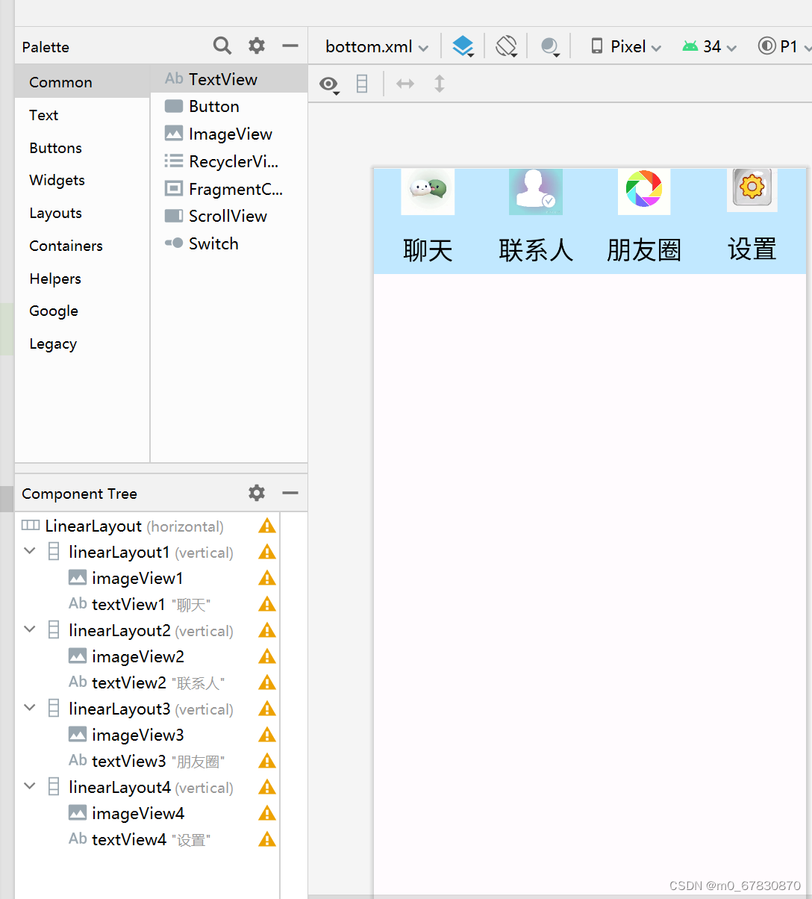The image size is (812, 899).
Task: Switch LinearLayout orientation icon in toolbar
Action: 362,84
